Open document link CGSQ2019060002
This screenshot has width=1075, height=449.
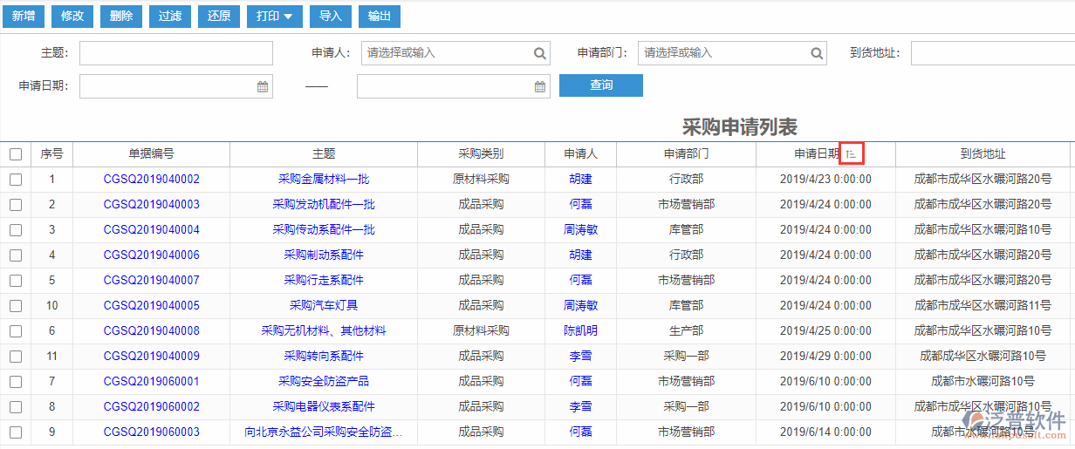click(x=152, y=407)
